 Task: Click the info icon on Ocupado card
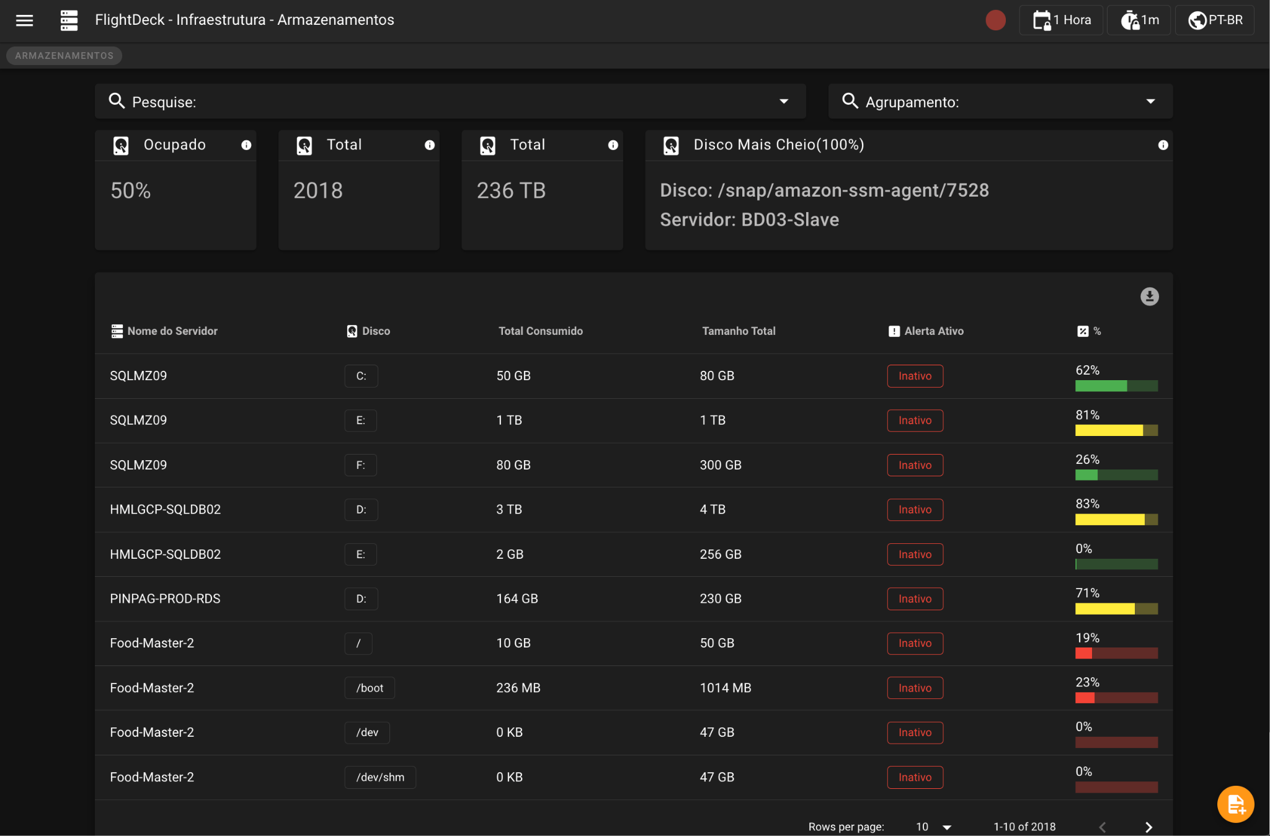click(x=245, y=145)
